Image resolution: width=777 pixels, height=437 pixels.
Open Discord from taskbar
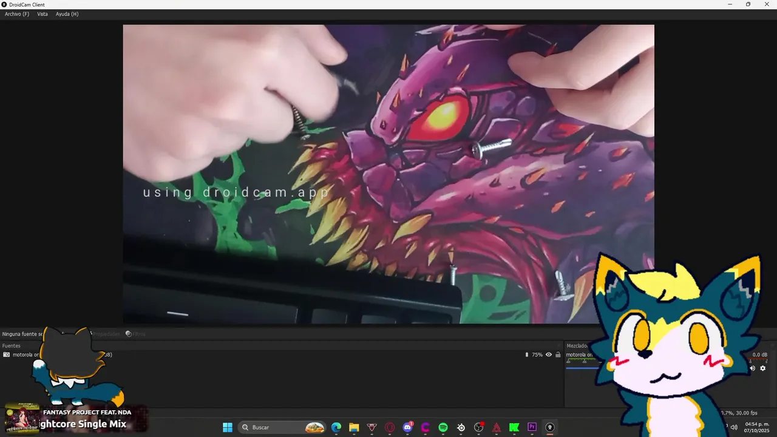407,427
